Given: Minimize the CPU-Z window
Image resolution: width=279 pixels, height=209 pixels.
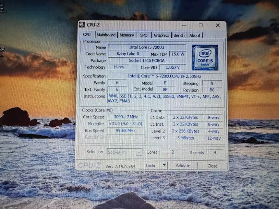Looking at the screenshot, I should point(184,25).
